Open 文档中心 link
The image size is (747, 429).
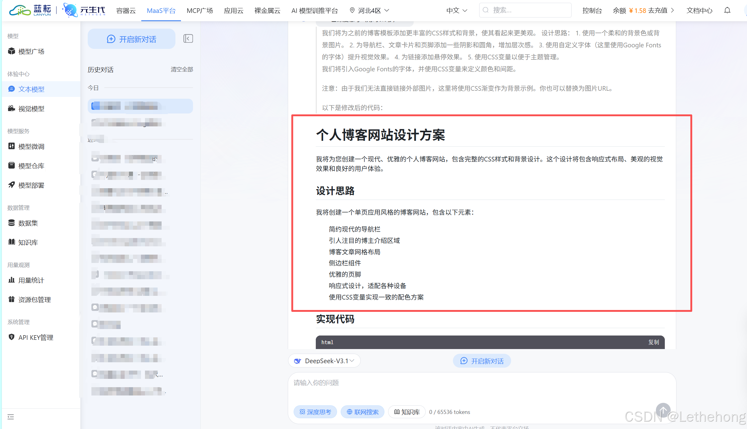tap(699, 10)
